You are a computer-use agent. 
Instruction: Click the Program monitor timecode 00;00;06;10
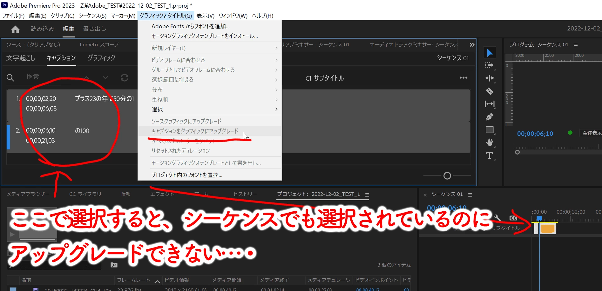[535, 134]
